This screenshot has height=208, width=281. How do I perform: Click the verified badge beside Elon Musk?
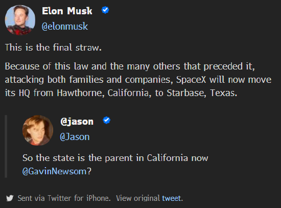[105, 10]
